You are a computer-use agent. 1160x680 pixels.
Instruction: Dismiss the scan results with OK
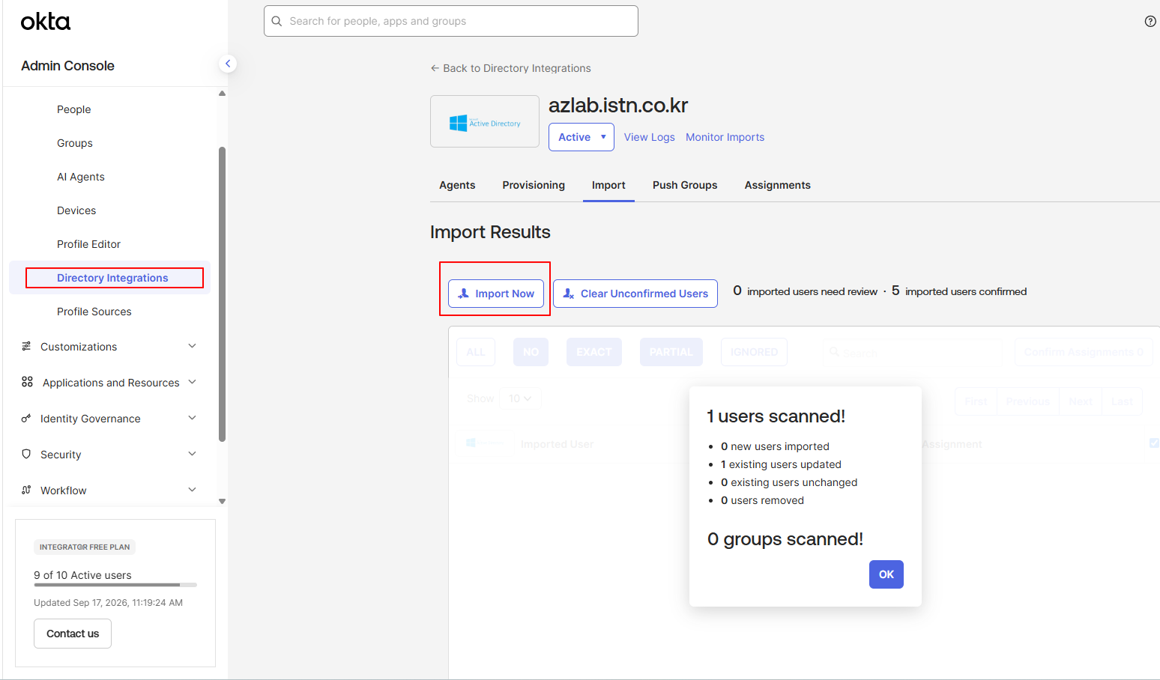click(886, 574)
